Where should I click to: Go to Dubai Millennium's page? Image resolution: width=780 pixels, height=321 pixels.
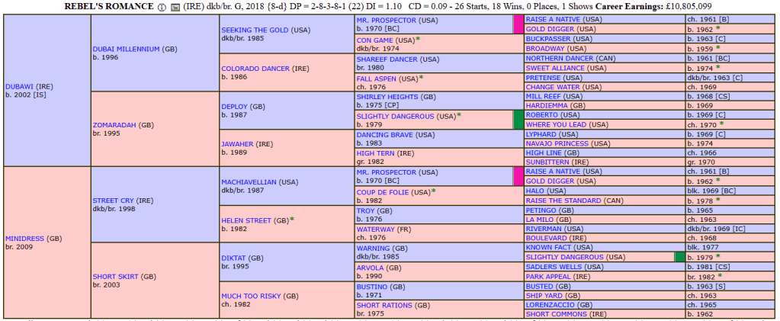click(127, 48)
